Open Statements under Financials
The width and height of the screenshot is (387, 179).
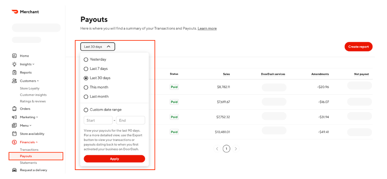point(28,163)
